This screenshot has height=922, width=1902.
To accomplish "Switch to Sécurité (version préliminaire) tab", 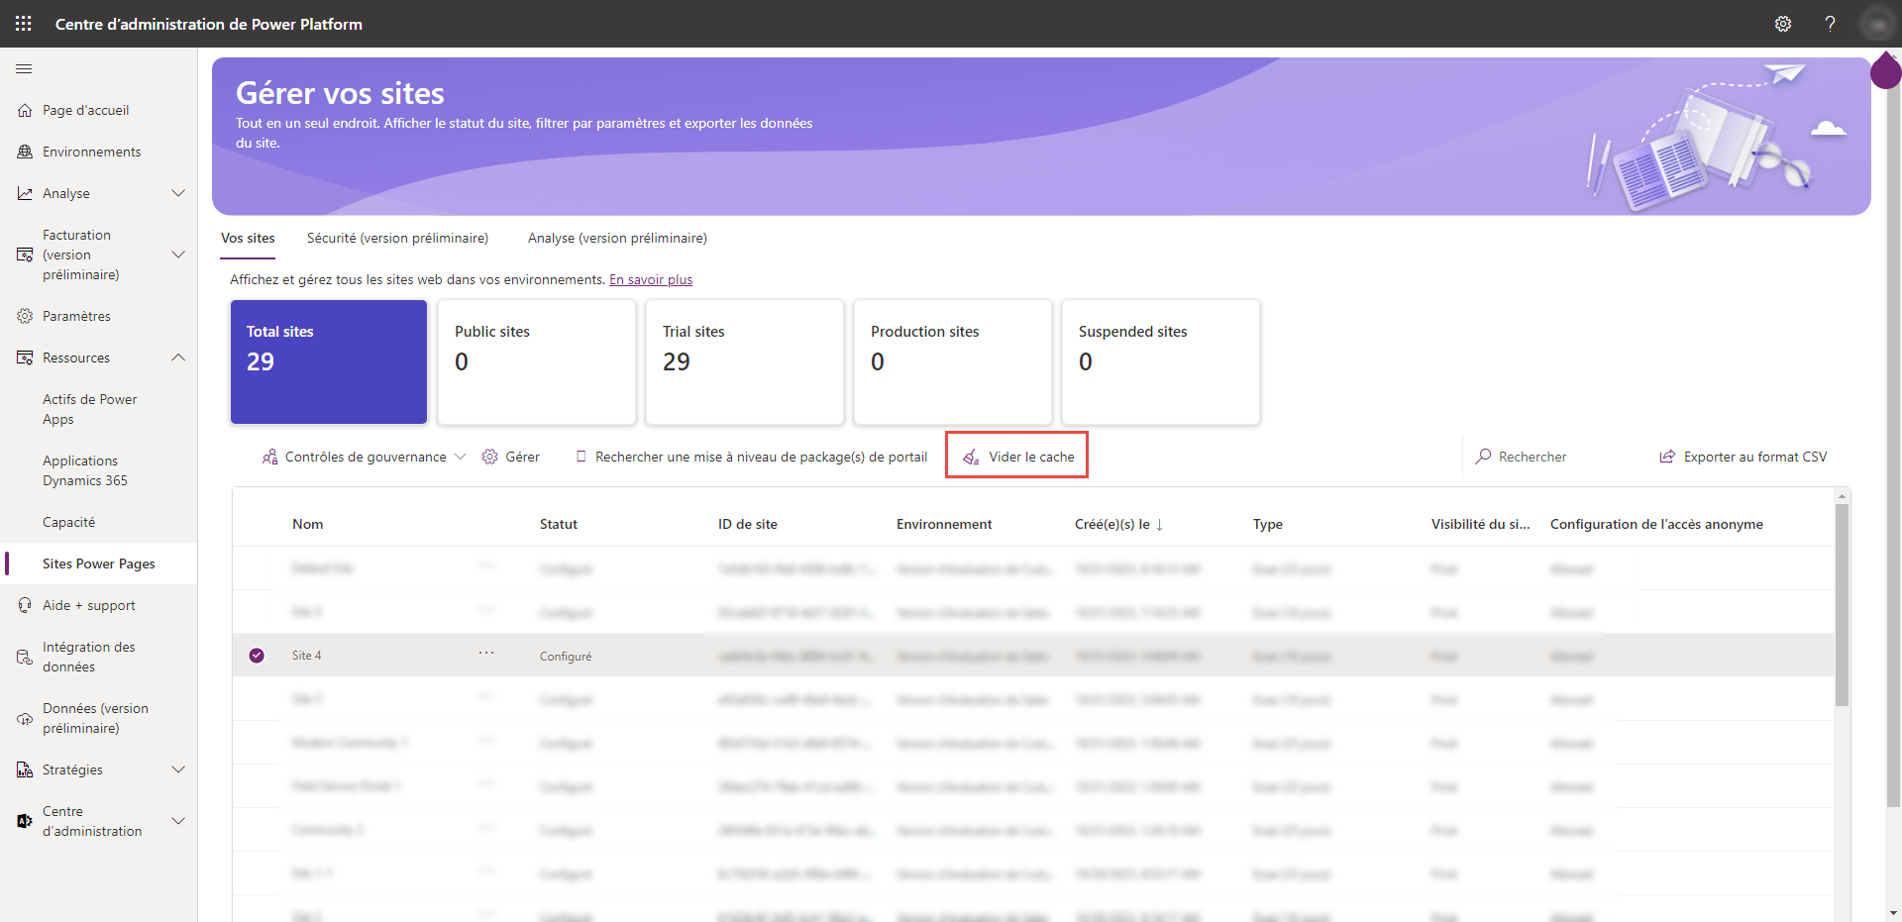I will point(397,238).
